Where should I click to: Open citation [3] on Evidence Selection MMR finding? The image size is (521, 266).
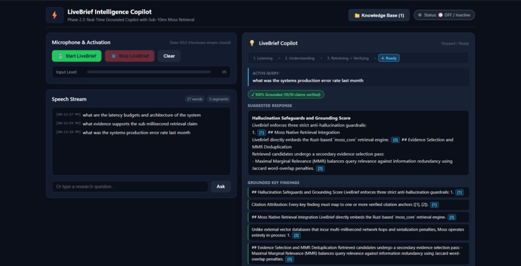(290, 260)
